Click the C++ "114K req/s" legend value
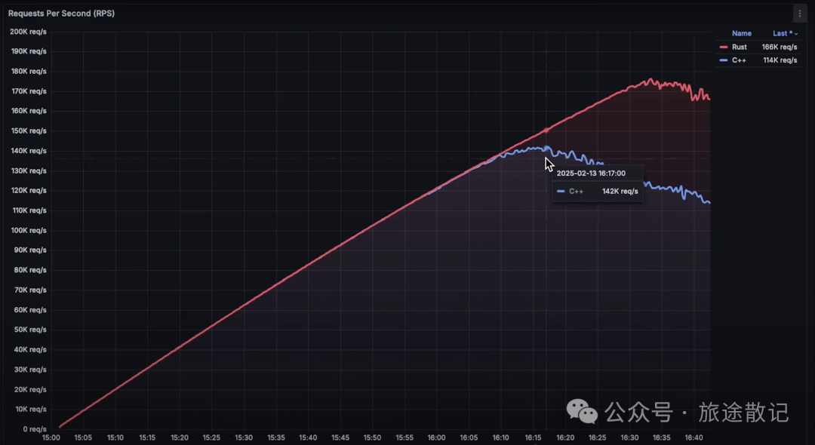The height and width of the screenshot is (445, 815). (x=780, y=60)
